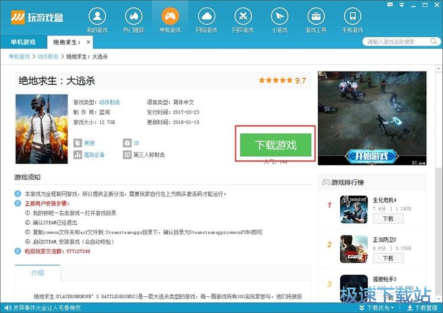Open the 我的游戏 section icon
This screenshot has width=443, height=313.
[x=98, y=16]
